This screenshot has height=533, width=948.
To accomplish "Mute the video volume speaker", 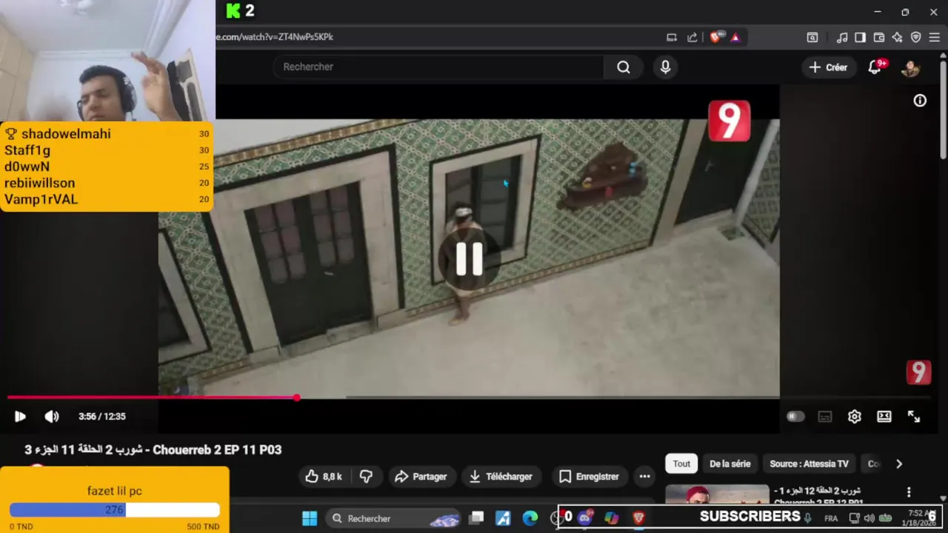I will 51,417.
